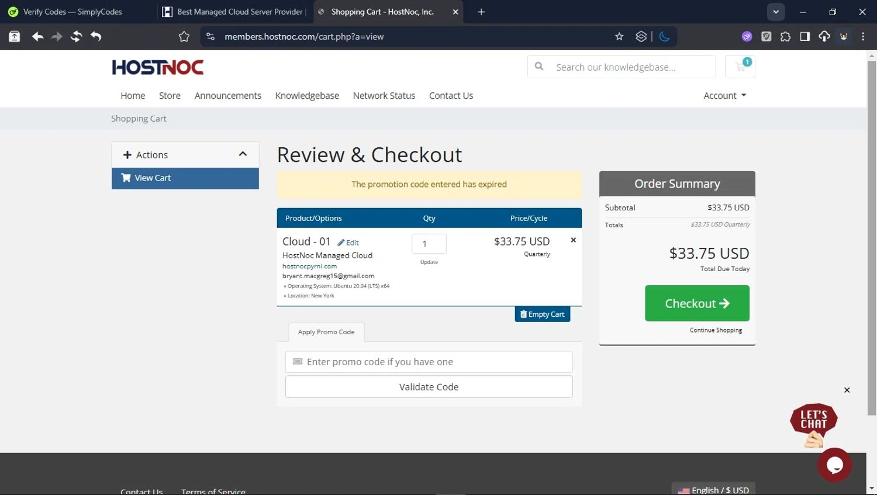Toggle the browser side panel icon
The width and height of the screenshot is (877, 495).
(x=805, y=36)
